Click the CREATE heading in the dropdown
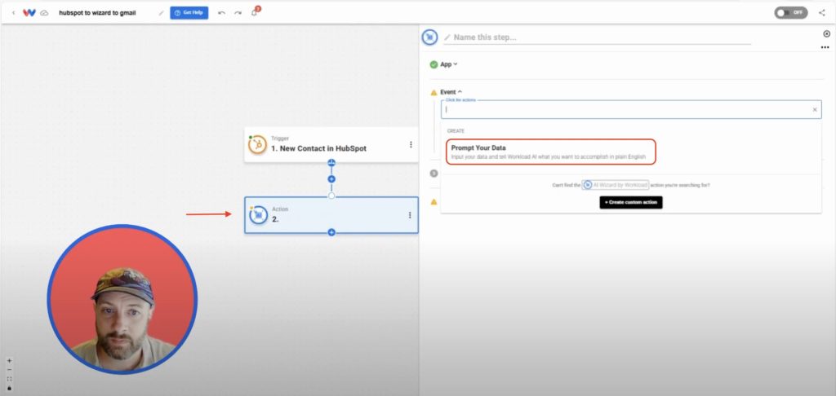The height and width of the screenshot is (396, 836). click(456, 131)
